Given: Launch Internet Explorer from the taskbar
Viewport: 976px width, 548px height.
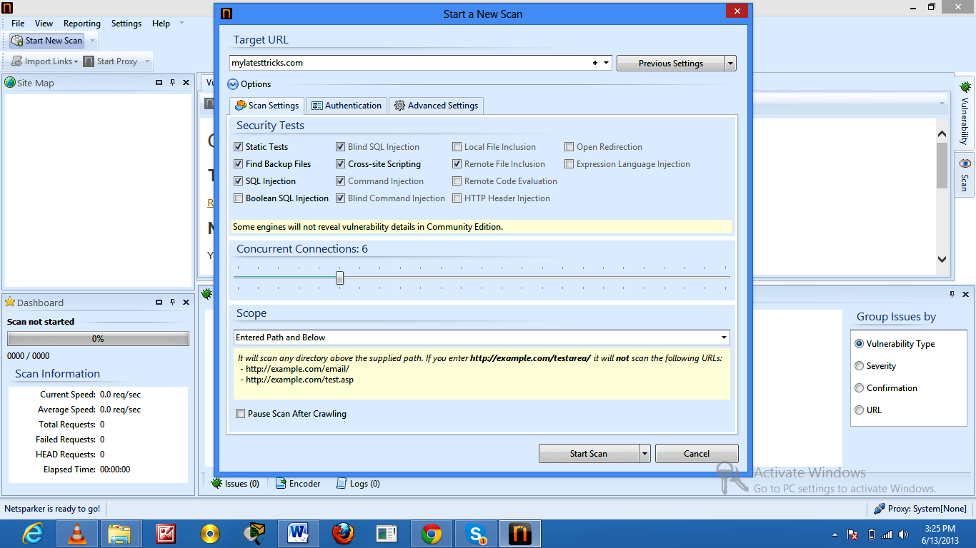Looking at the screenshot, I should tap(33, 534).
